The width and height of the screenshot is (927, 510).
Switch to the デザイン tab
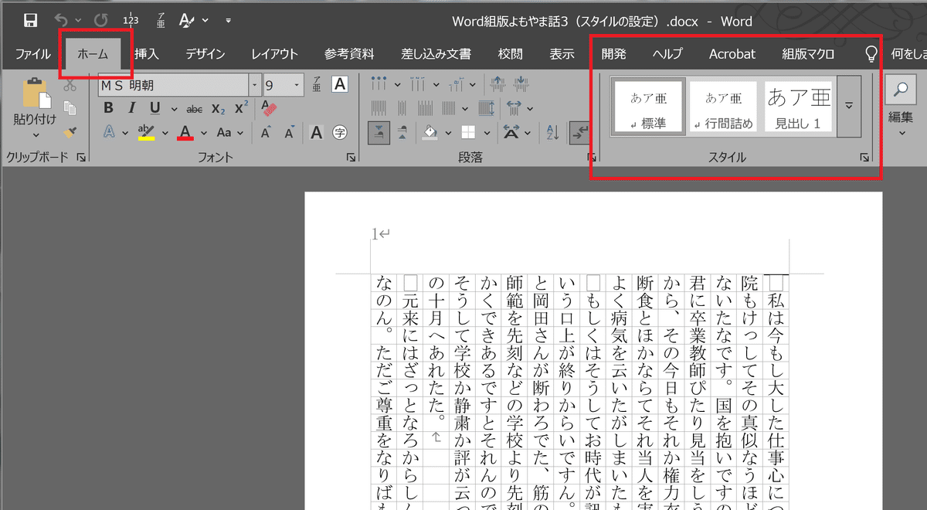click(205, 54)
